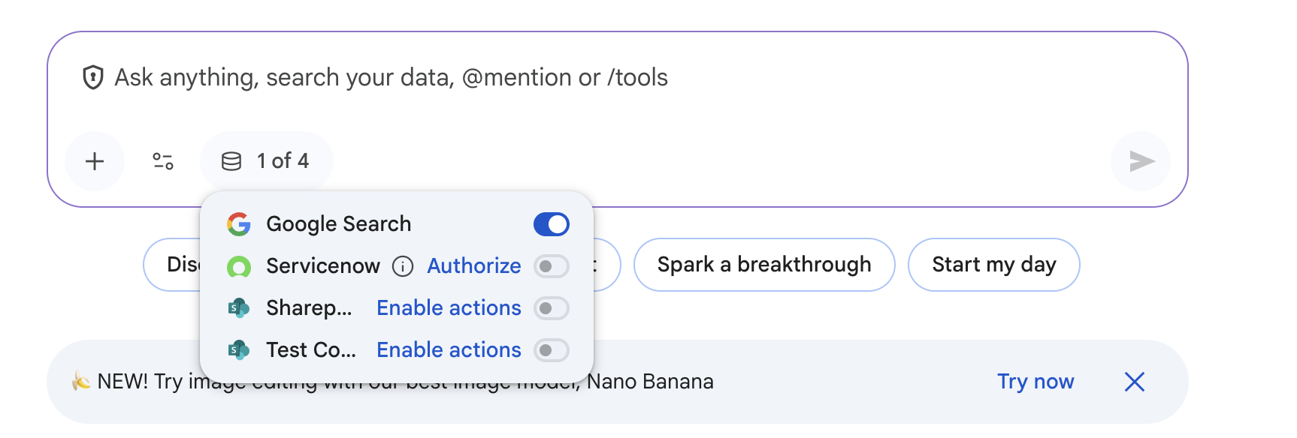Enable the Servicenow toggle
This screenshot has height=438, width=1297.
tap(551, 266)
